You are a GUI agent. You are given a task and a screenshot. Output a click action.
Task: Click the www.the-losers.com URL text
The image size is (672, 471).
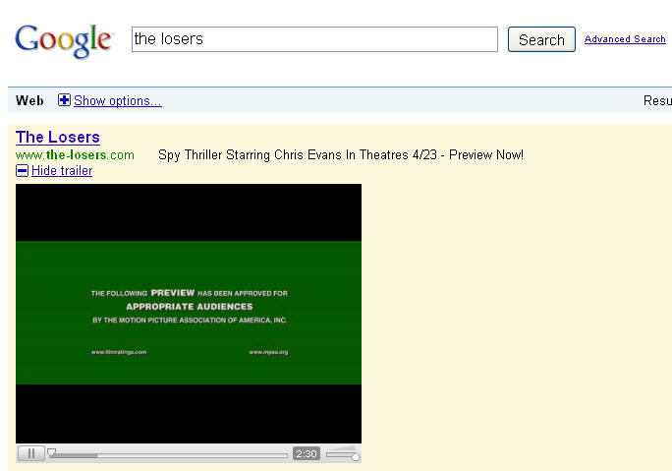(x=75, y=154)
